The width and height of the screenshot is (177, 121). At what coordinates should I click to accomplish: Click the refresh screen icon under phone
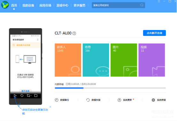point(22,96)
